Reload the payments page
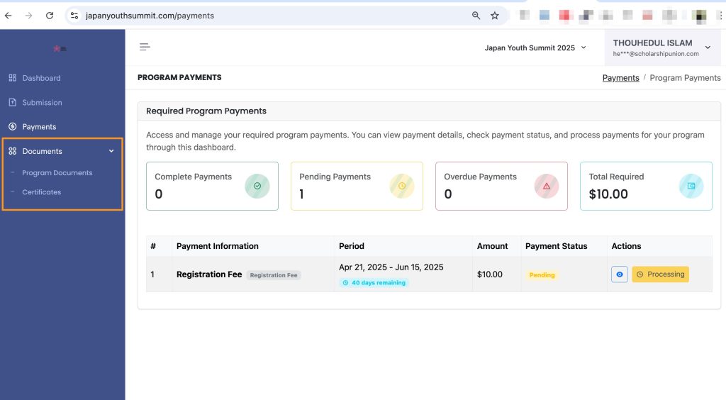This screenshot has width=726, height=400. click(x=50, y=16)
